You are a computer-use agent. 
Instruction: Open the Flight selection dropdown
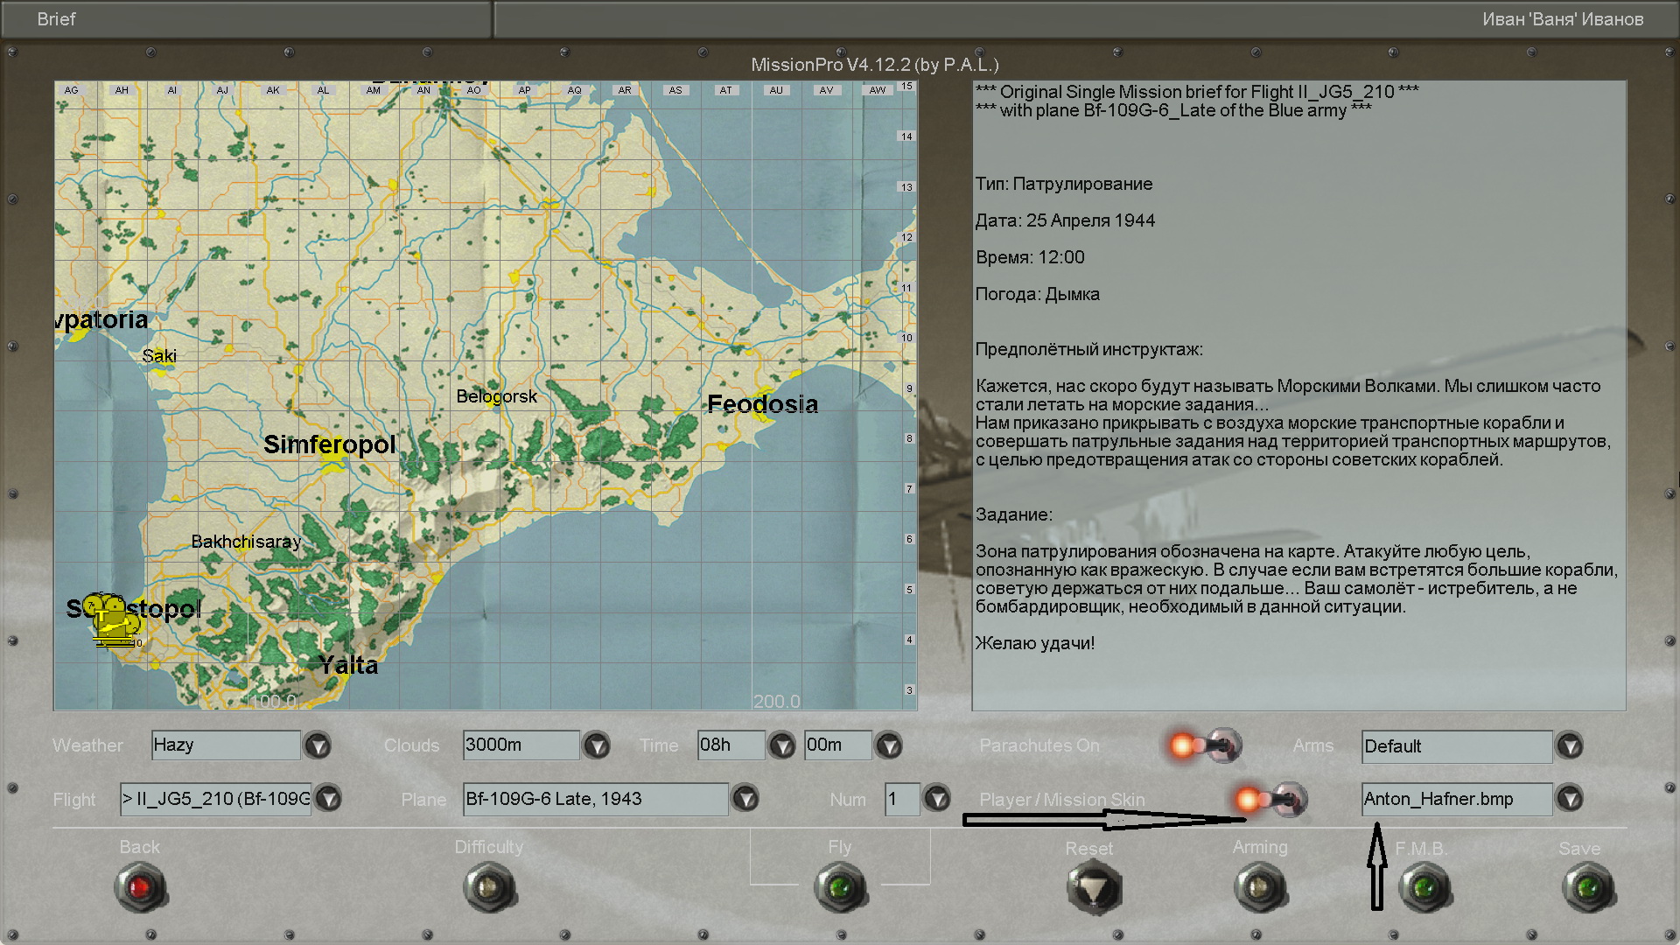(328, 799)
